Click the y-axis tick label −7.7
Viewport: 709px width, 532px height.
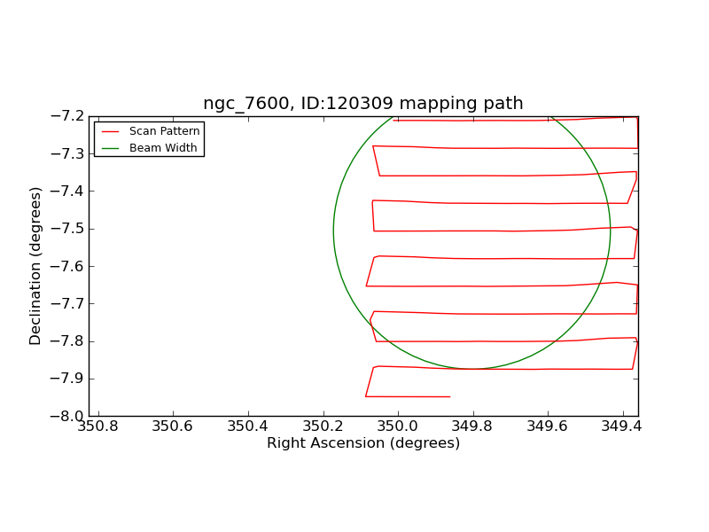[x=67, y=303]
